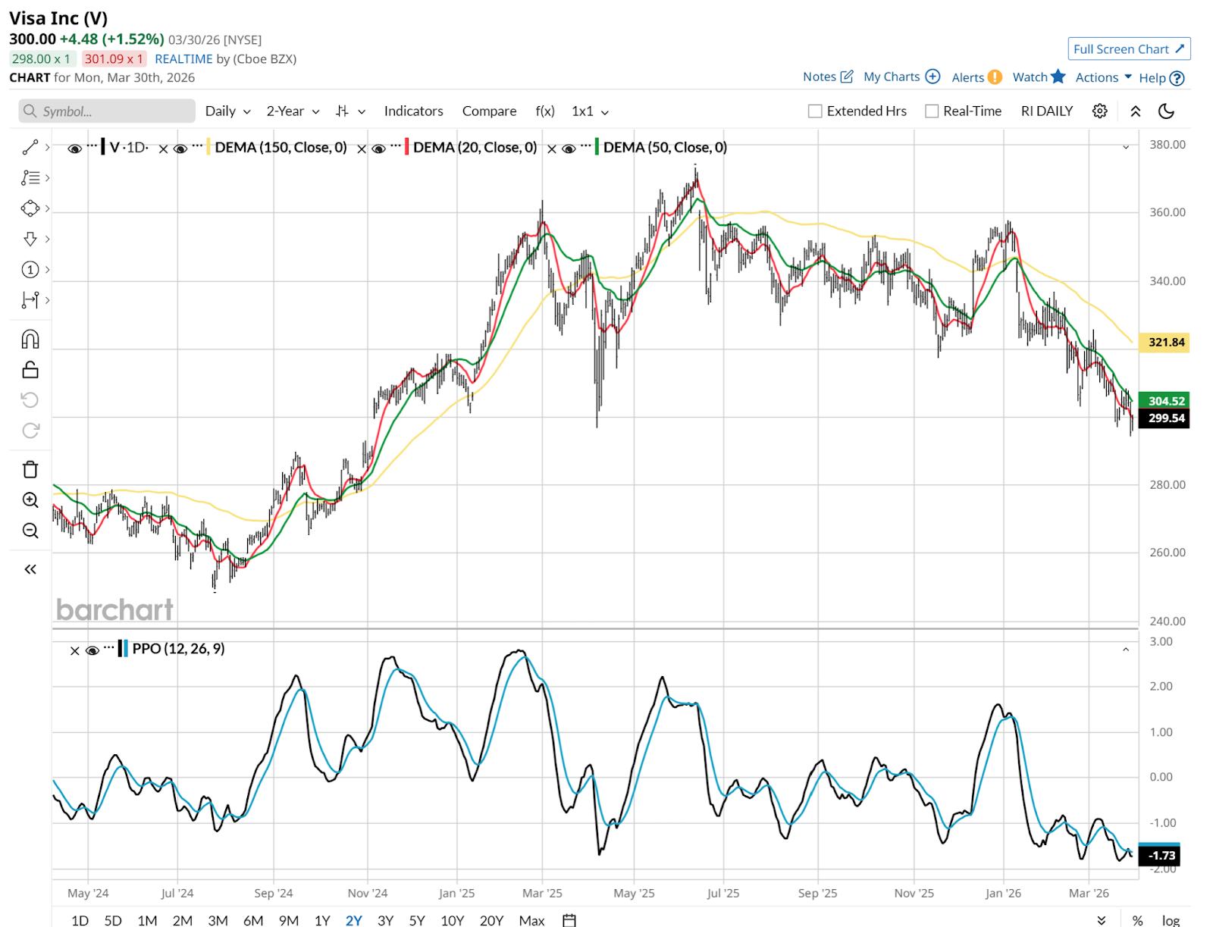1213x927 pixels.
Task: Click the magnet snap mode icon
Action: [x=30, y=339]
